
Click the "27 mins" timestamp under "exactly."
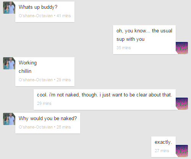pyautogui.click(x=162, y=151)
